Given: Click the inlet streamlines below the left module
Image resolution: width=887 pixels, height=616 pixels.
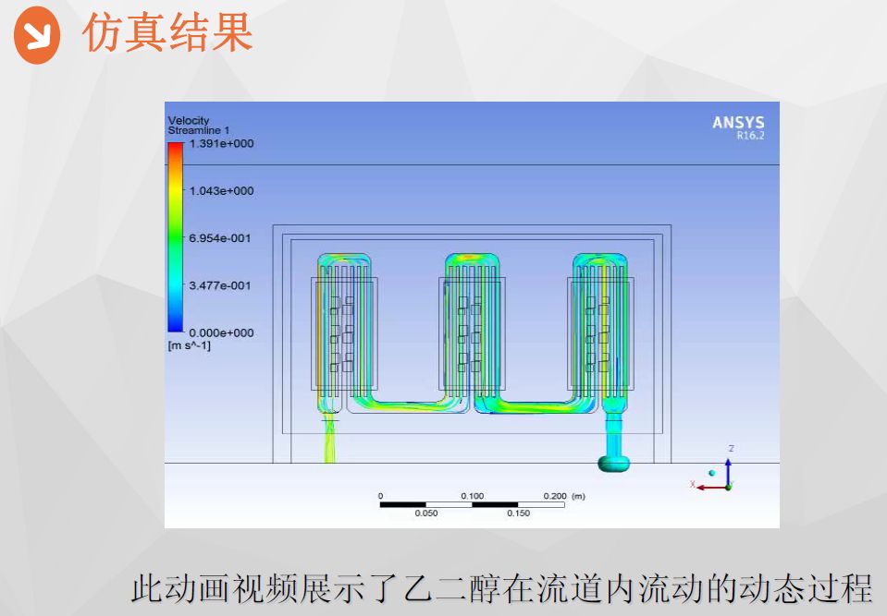Looking at the screenshot, I should [x=331, y=441].
